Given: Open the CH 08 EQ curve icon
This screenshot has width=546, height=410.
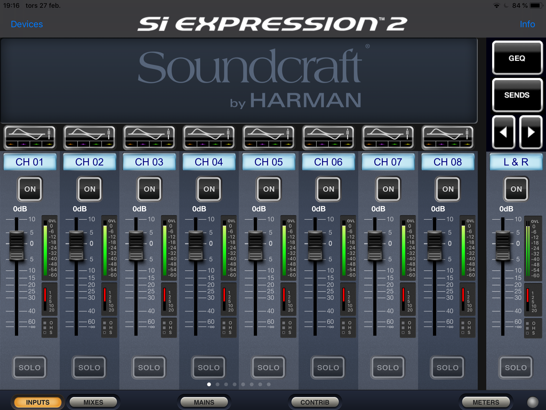Looking at the screenshot, I should pyautogui.click(x=448, y=137).
